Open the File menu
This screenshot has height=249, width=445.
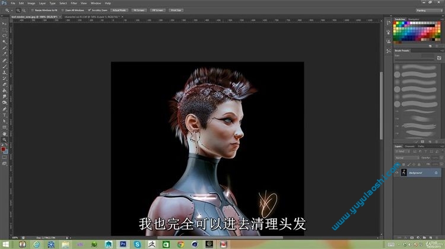pyautogui.click(x=13, y=4)
